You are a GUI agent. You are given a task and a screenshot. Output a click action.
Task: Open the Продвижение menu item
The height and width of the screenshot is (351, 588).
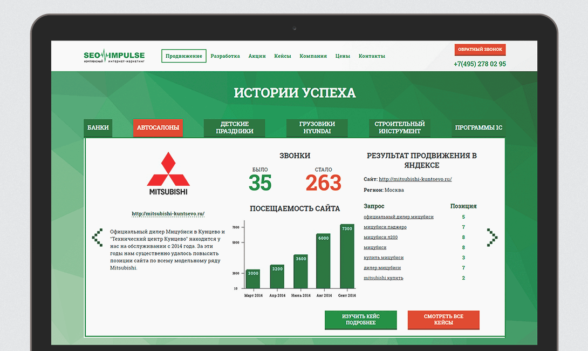click(184, 56)
